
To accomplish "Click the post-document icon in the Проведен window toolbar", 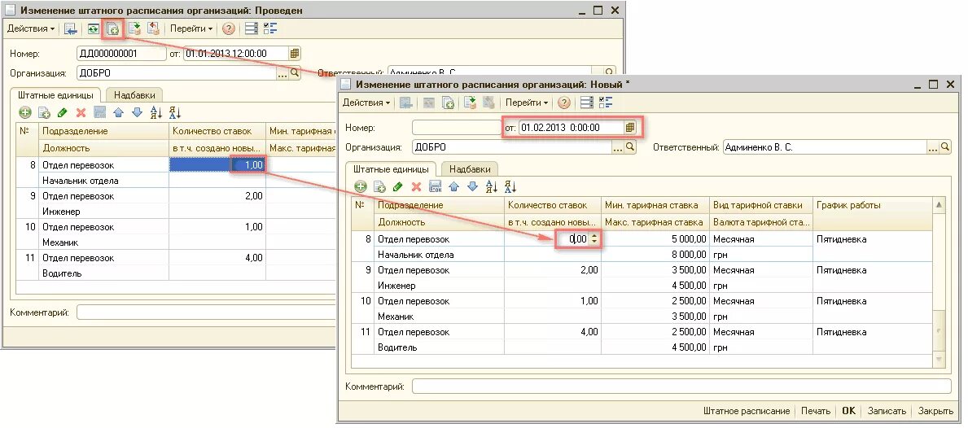I will 134,29.
